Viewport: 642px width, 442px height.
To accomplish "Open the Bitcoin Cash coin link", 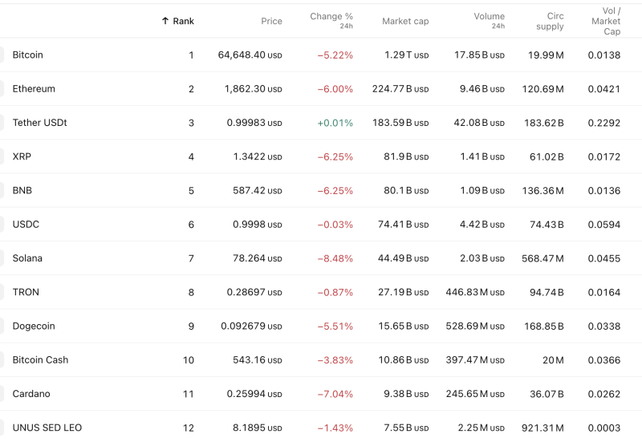I will pos(40,360).
